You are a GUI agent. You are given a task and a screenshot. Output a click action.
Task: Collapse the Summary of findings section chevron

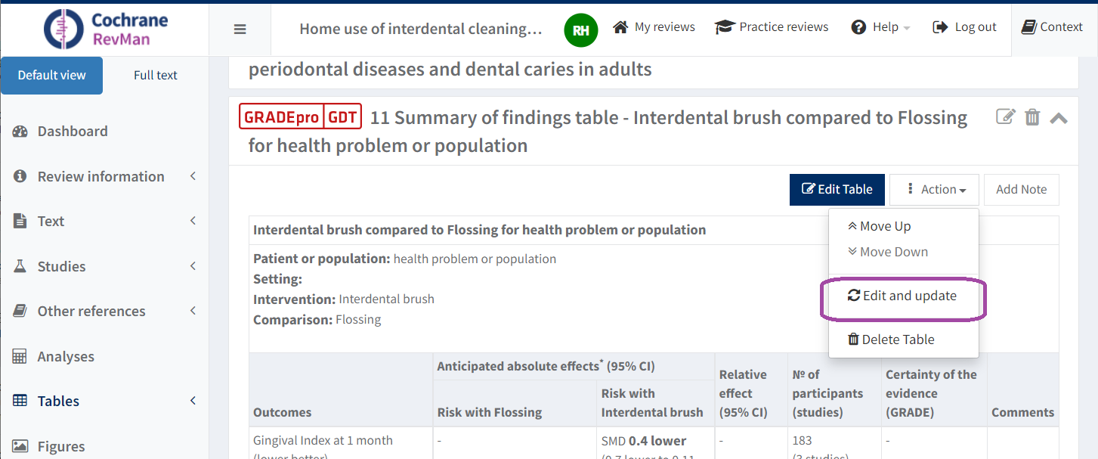pyautogui.click(x=1059, y=118)
